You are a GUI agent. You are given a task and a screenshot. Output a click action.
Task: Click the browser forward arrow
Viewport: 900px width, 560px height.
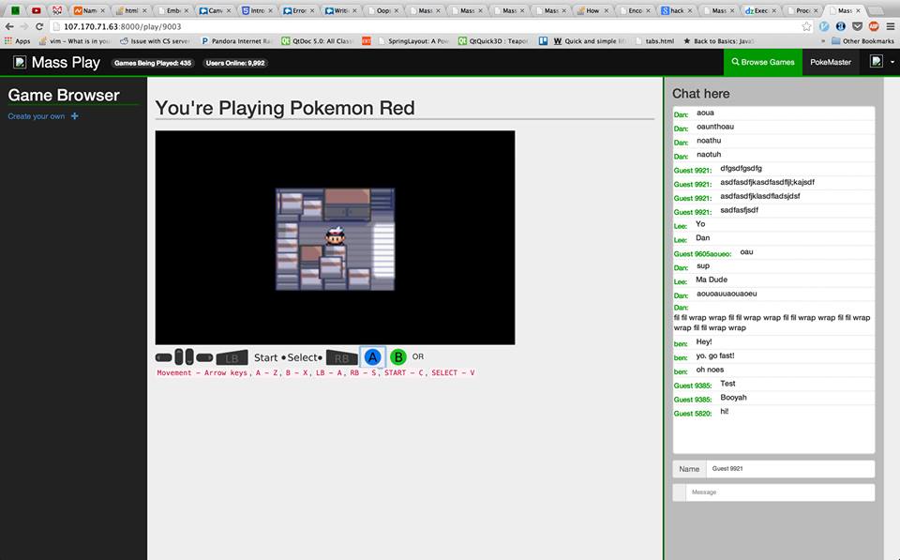pos(24,26)
